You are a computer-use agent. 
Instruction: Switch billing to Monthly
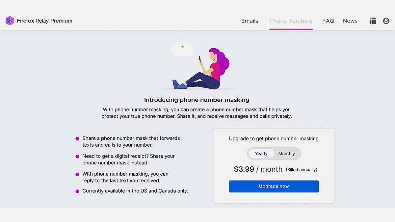pos(287,154)
